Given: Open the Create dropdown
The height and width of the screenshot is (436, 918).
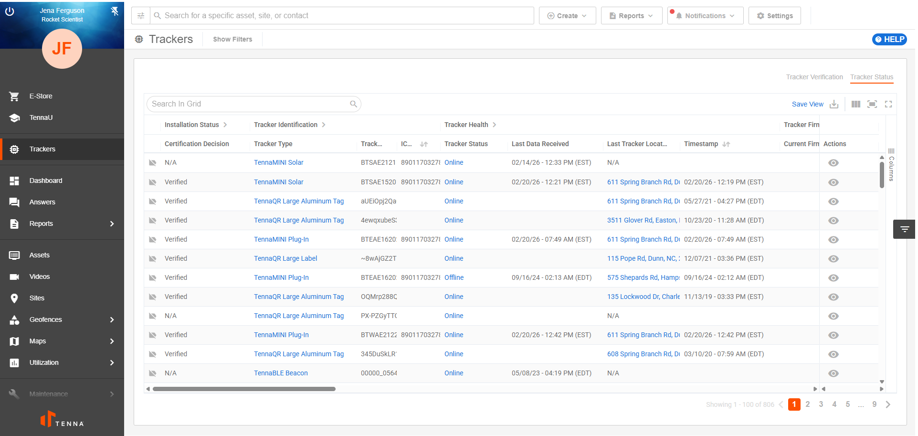Looking at the screenshot, I should point(567,16).
